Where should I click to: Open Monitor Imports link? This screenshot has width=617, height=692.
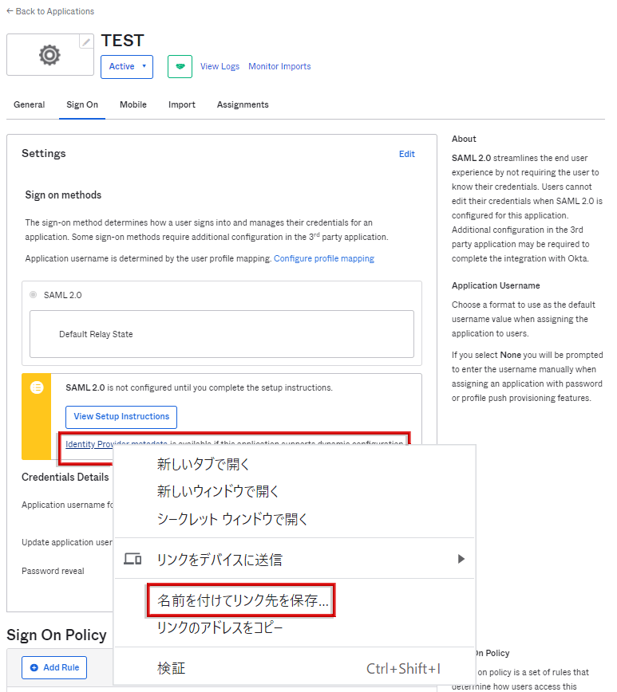[279, 66]
